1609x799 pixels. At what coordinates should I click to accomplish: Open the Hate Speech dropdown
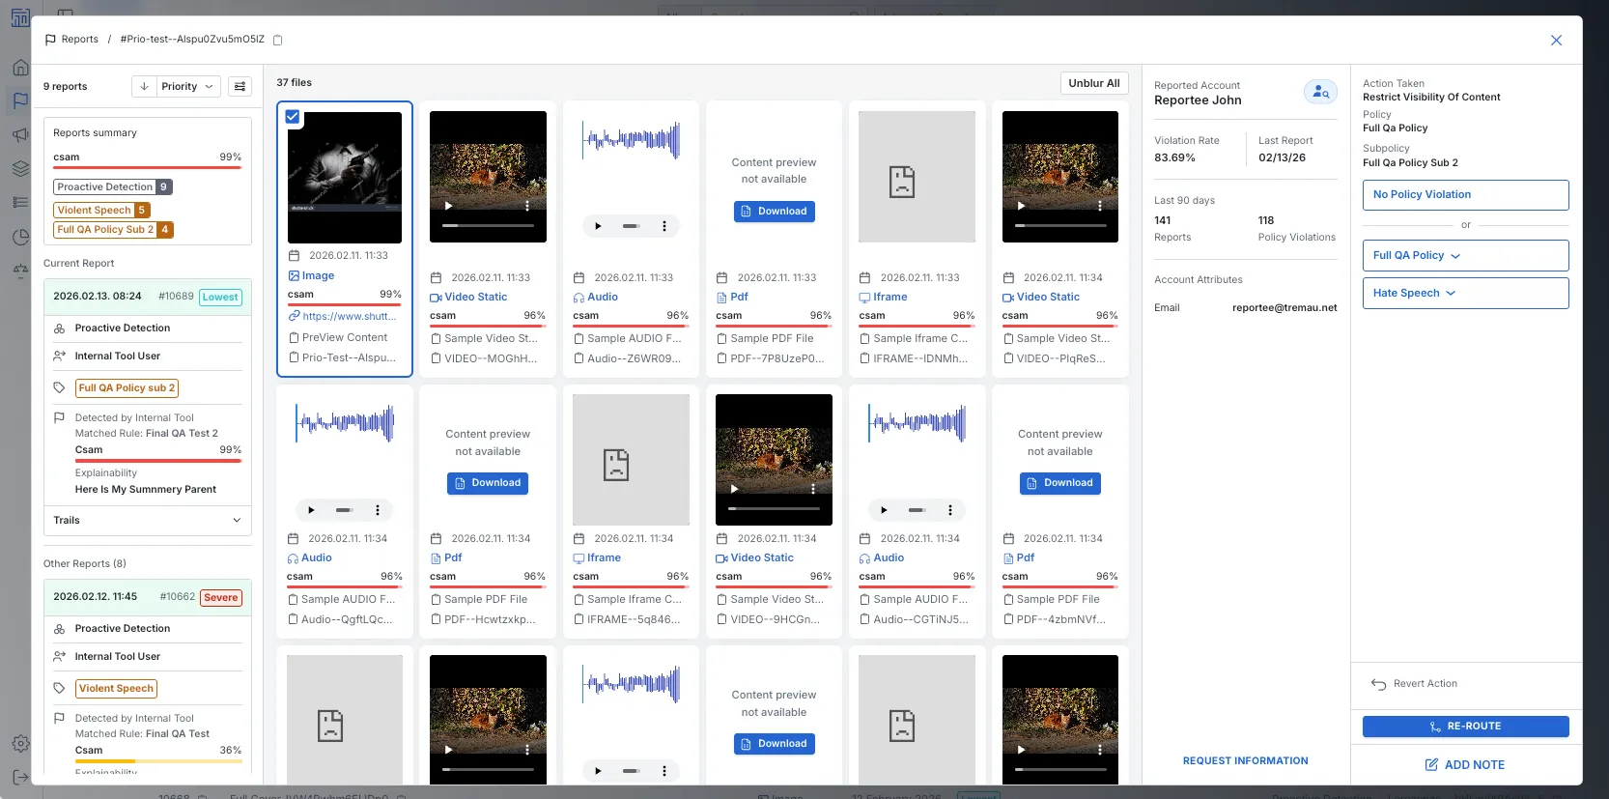click(1465, 294)
